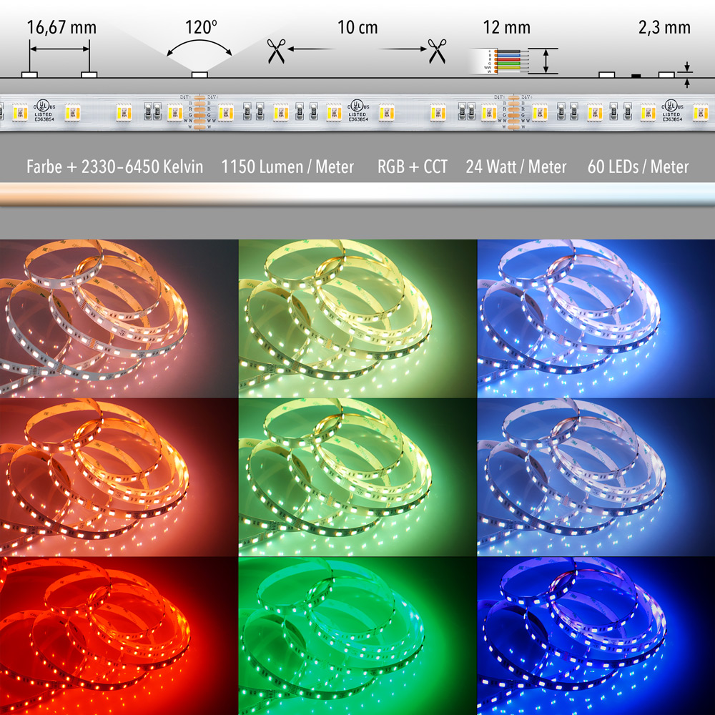Click the left scissors cut icon
This screenshot has width=715, height=715.
pyautogui.click(x=275, y=51)
